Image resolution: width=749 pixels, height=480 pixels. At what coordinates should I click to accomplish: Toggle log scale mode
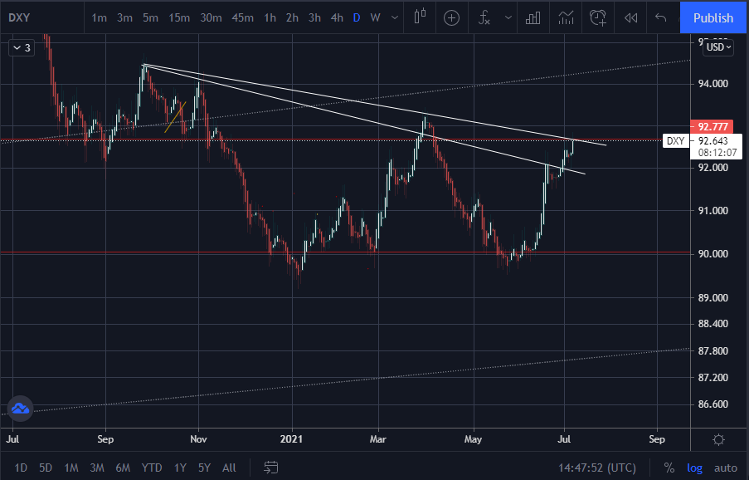694,468
